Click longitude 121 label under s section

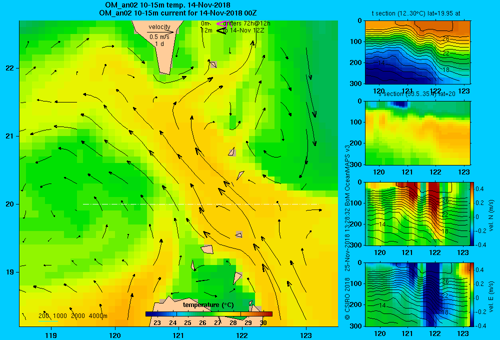[x=407, y=172]
